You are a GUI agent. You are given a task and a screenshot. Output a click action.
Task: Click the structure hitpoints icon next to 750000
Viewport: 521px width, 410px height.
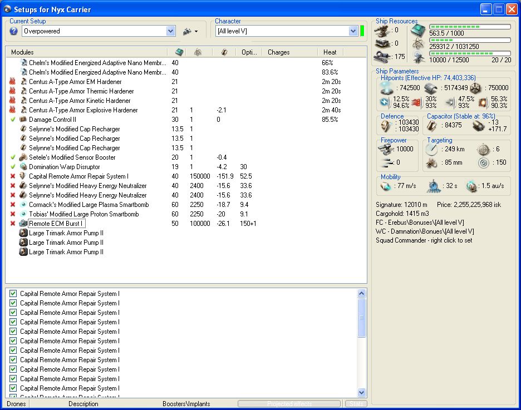pyautogui.click(x=475, y=88)
